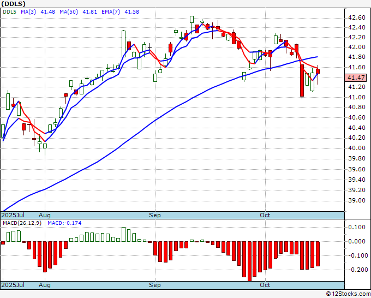
Task: Click the MACD:-0.174 value label
Action: tap(64, 223)
